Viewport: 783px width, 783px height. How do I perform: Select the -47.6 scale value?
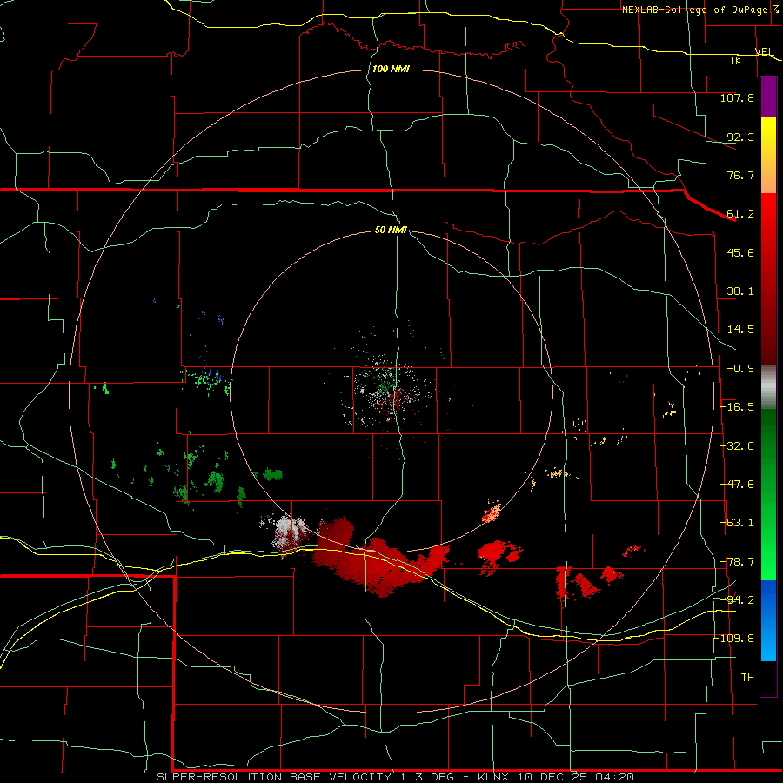tap(737, 485)
